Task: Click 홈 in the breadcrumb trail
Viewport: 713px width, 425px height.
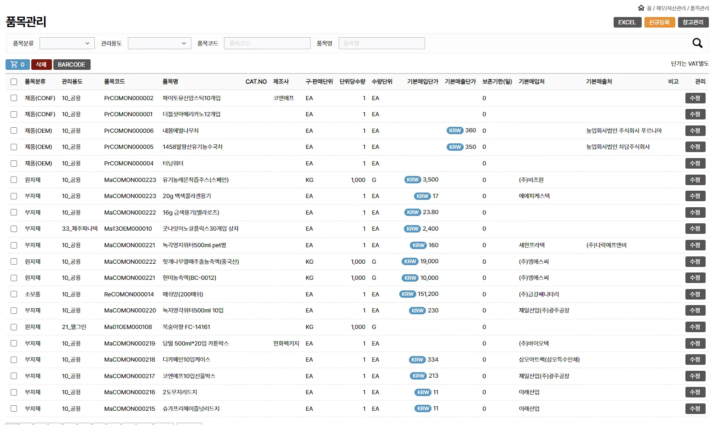Action: [x=649, y=7]
